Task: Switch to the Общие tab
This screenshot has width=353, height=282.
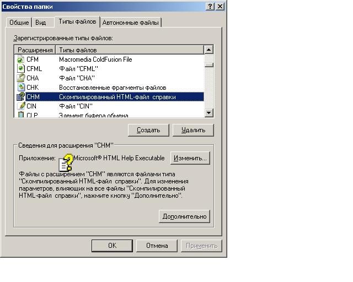Action: 19,23
